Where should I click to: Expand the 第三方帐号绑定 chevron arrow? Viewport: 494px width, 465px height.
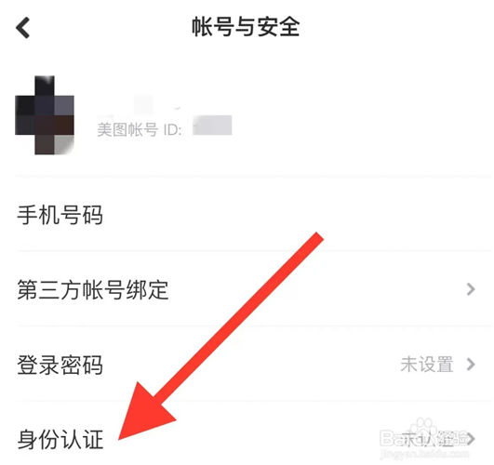pyautogui.click(x=471, y=289)
